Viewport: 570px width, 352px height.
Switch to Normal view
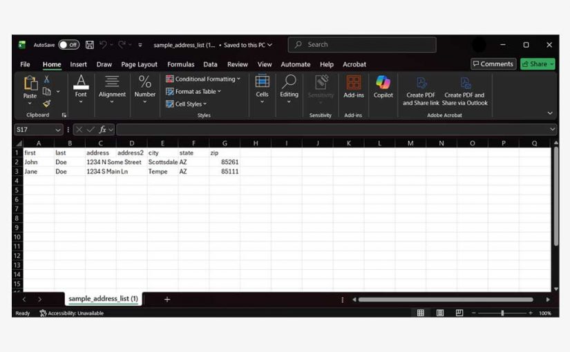pyautogui.click(x=421, y=313)
